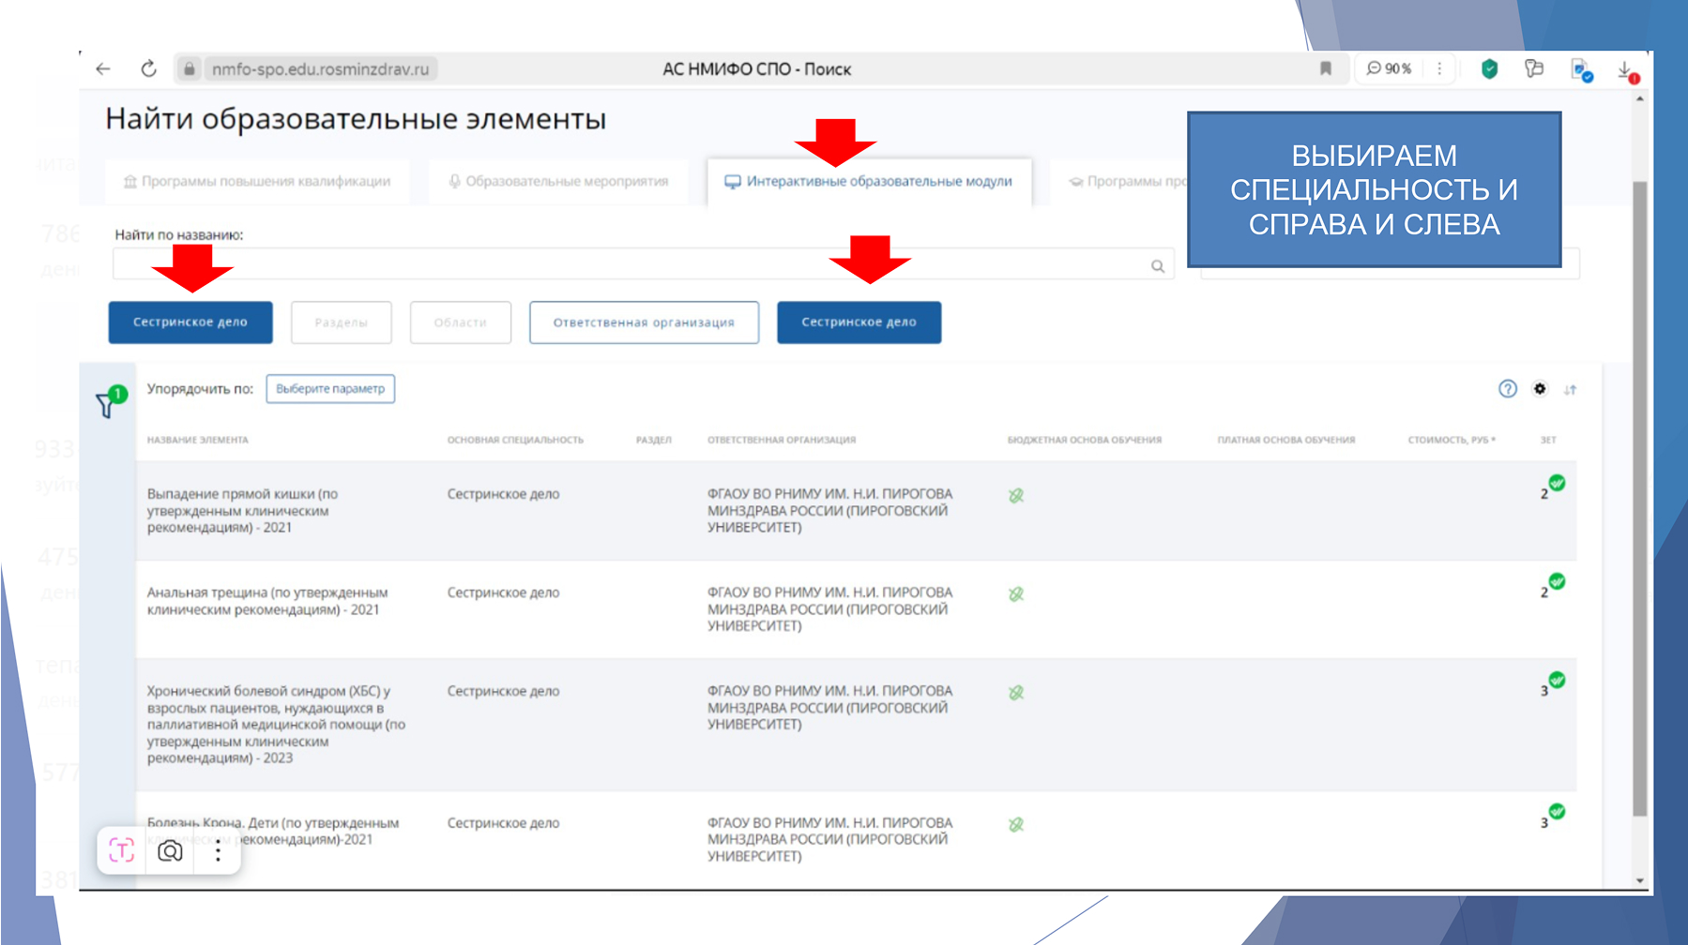The width and height of the screenshot is (1688, 945).
Task: Click the padlock icon in the address bar
Action: tap(190, 68)
